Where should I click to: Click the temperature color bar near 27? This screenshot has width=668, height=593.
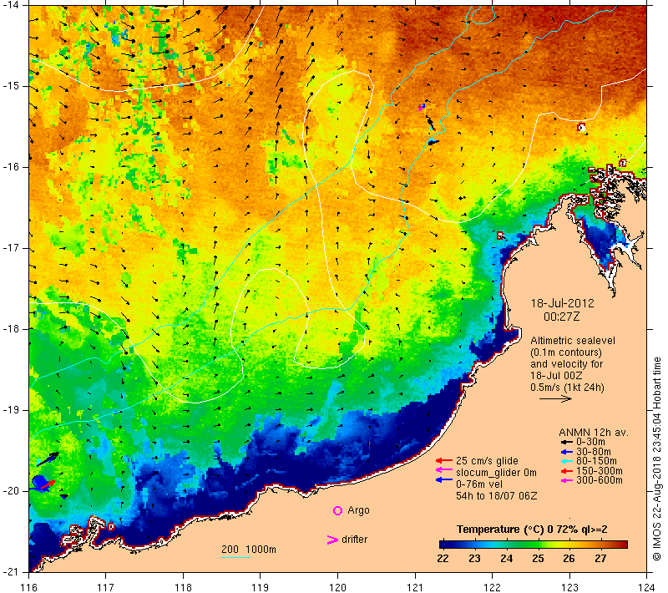[x=600, y=545]
